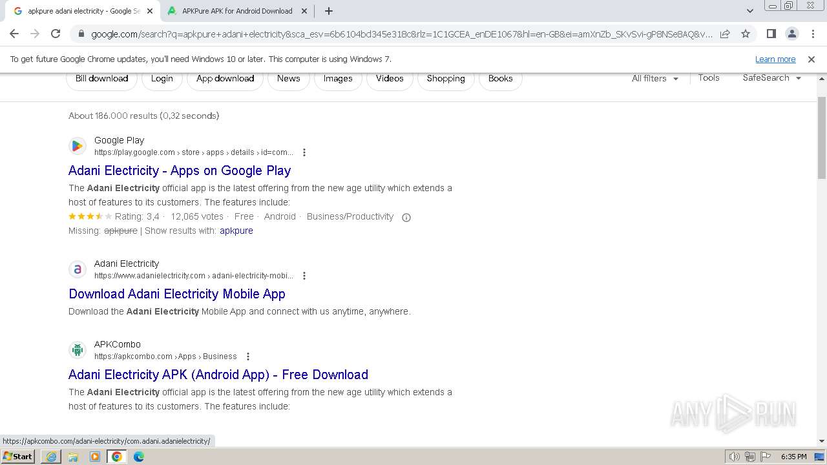The width and height of the screenshot is (827, 465).
Task: Open Windows Explorer from taskbar
Action: coord(73,457)
